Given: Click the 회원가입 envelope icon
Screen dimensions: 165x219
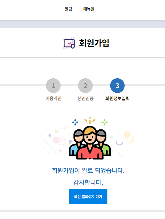Looking at the screenshot, I should [69, 43].
